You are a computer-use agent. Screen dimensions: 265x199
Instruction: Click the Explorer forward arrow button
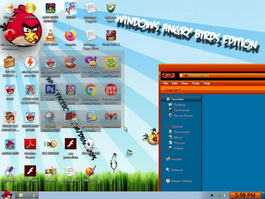[172, 75]
